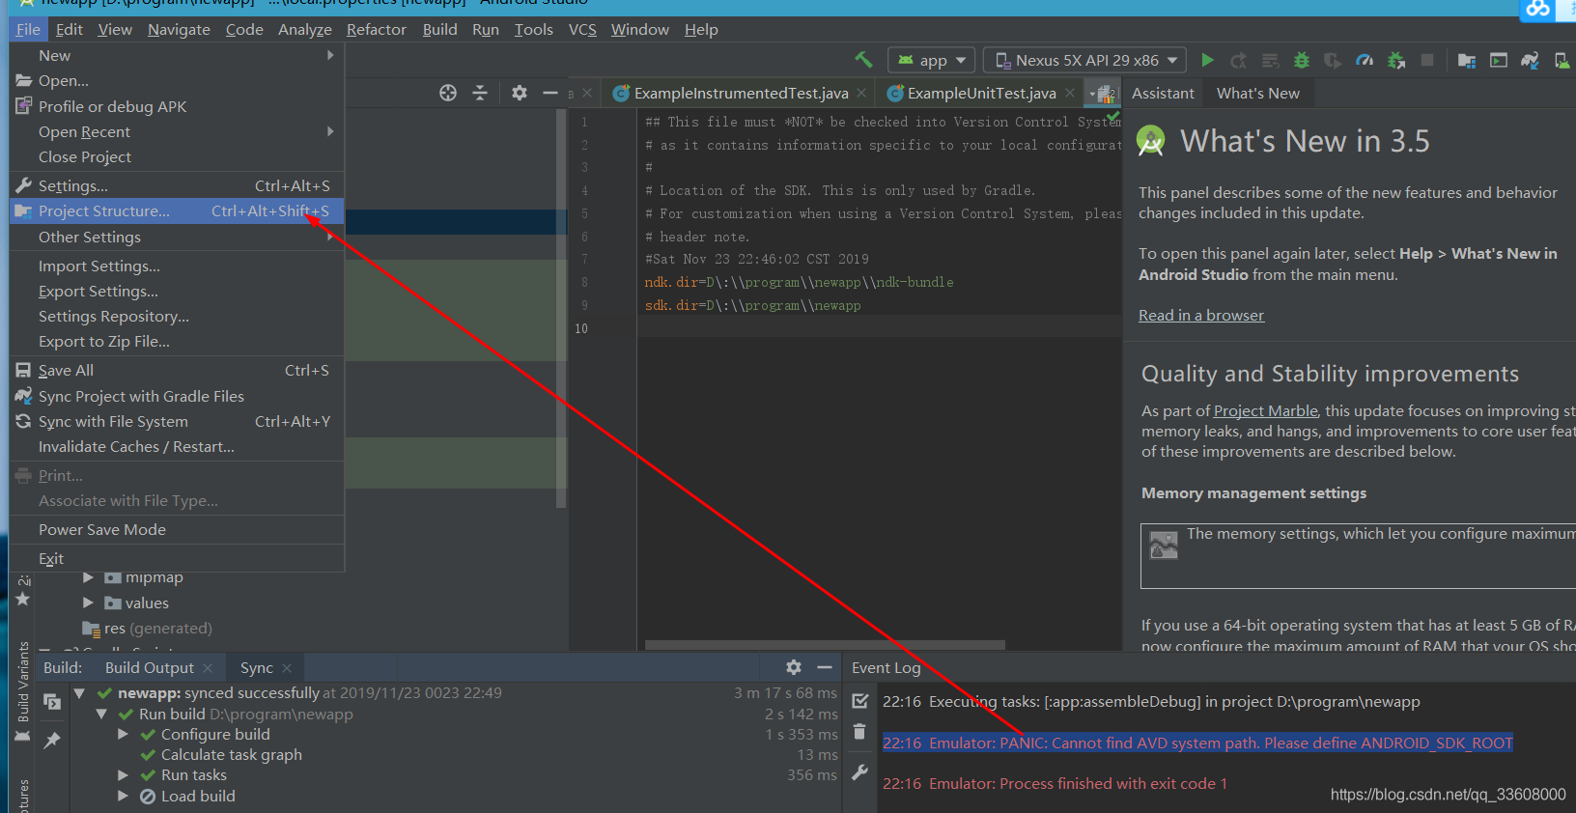
Task: Click the gray Stop square icon
Action: (1427, 60)
